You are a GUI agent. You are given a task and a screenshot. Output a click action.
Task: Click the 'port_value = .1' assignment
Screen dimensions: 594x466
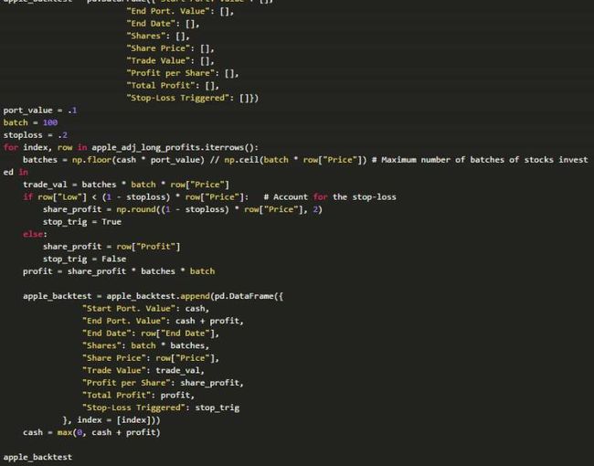tap(40, 111)
